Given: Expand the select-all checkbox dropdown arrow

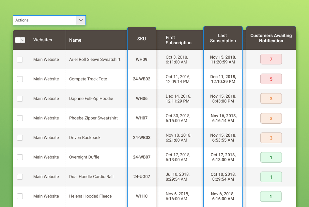Looking at the screenshot, I should click(x=23, y=40).
